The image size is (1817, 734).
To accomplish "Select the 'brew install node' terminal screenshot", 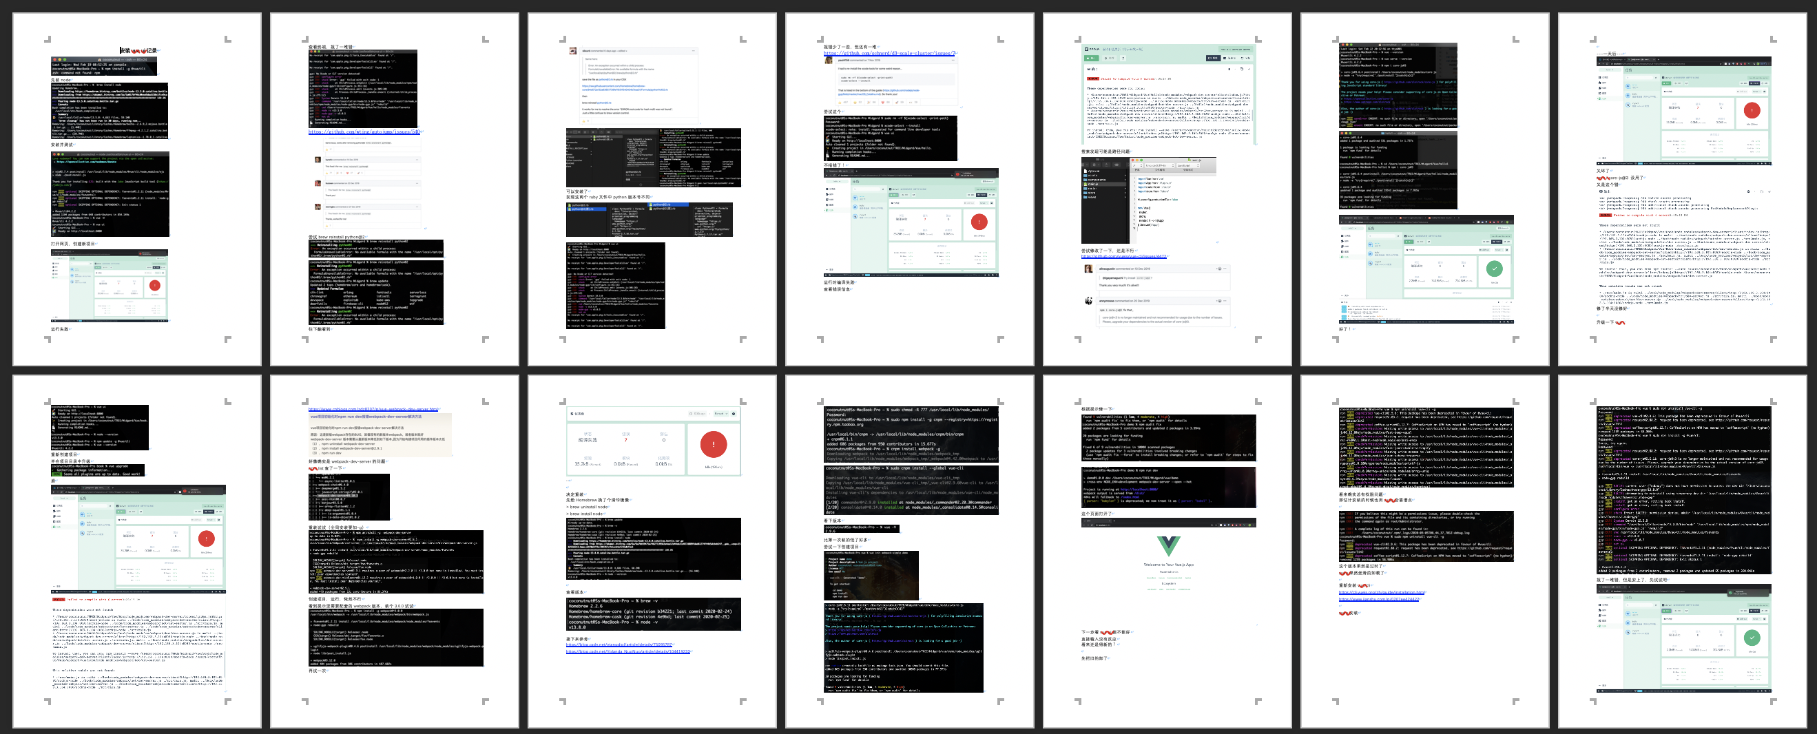I will [110, 112].
